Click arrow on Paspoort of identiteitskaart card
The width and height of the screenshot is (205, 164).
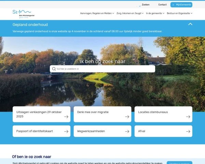(66, 132)
